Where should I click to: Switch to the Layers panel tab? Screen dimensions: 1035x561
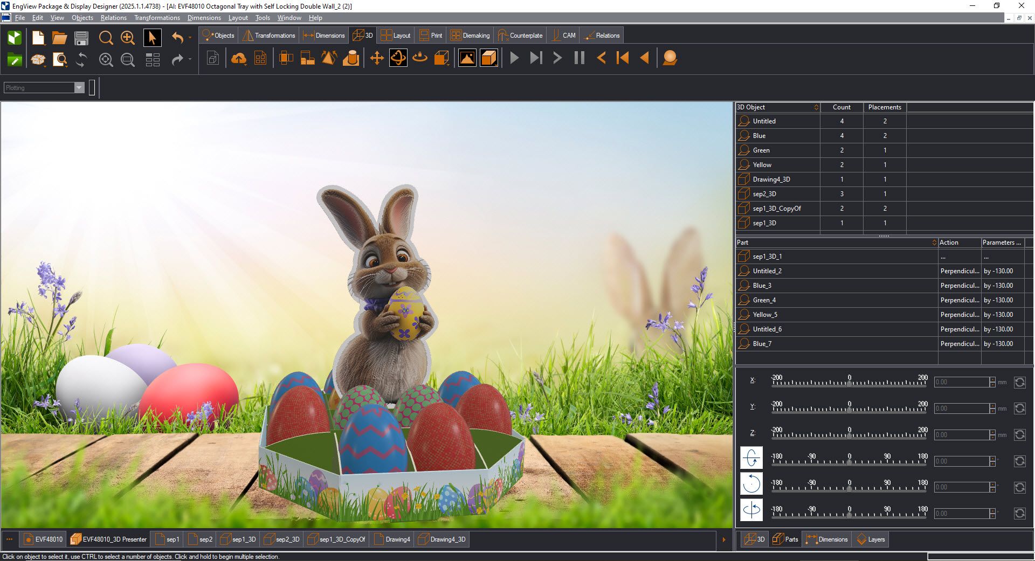pyautogui.click(x=871, y=539)
